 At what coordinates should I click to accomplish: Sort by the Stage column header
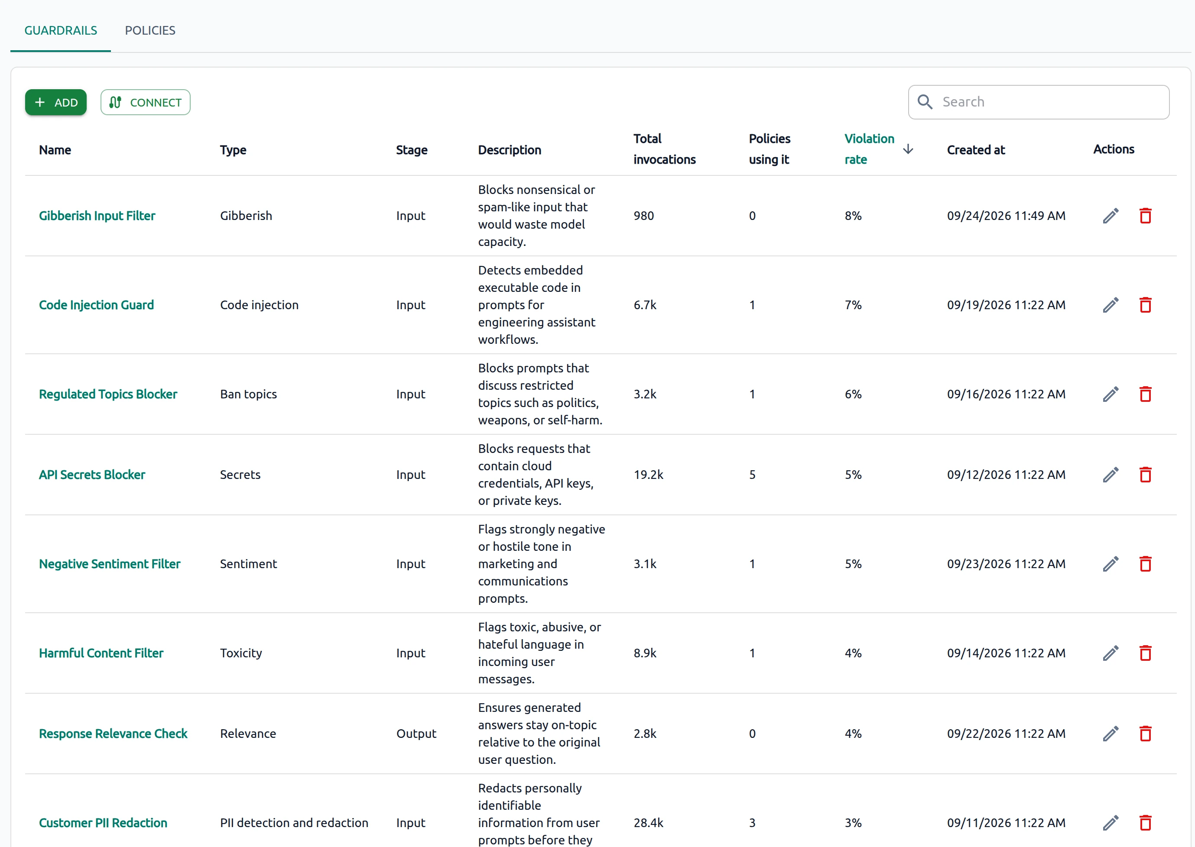412,150
